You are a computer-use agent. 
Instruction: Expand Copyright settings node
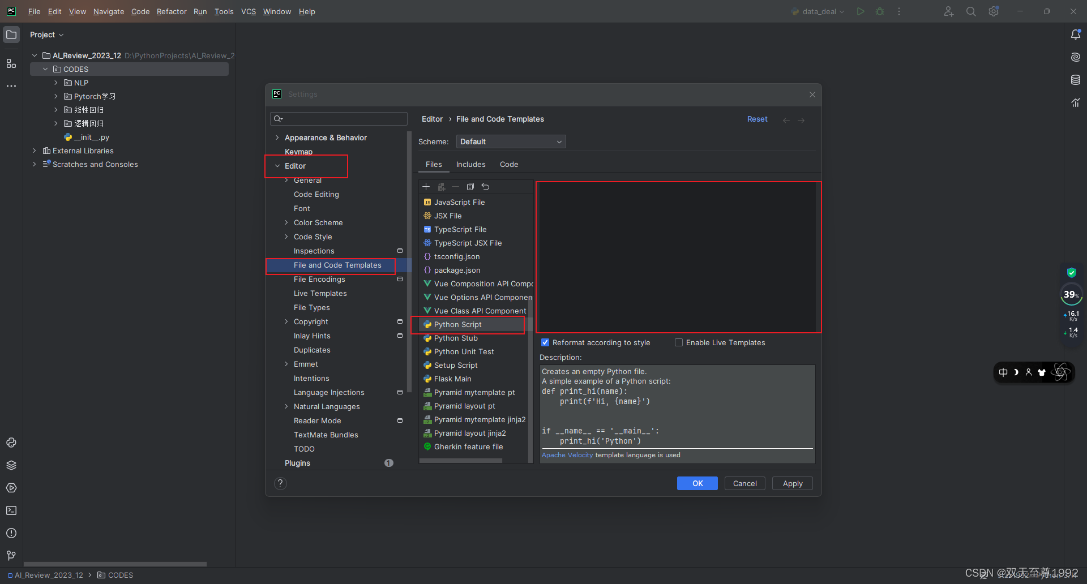(286, 321)
